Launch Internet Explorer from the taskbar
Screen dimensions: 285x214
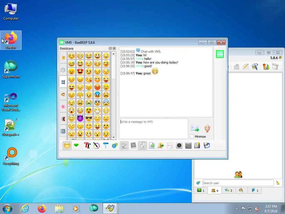25,208
